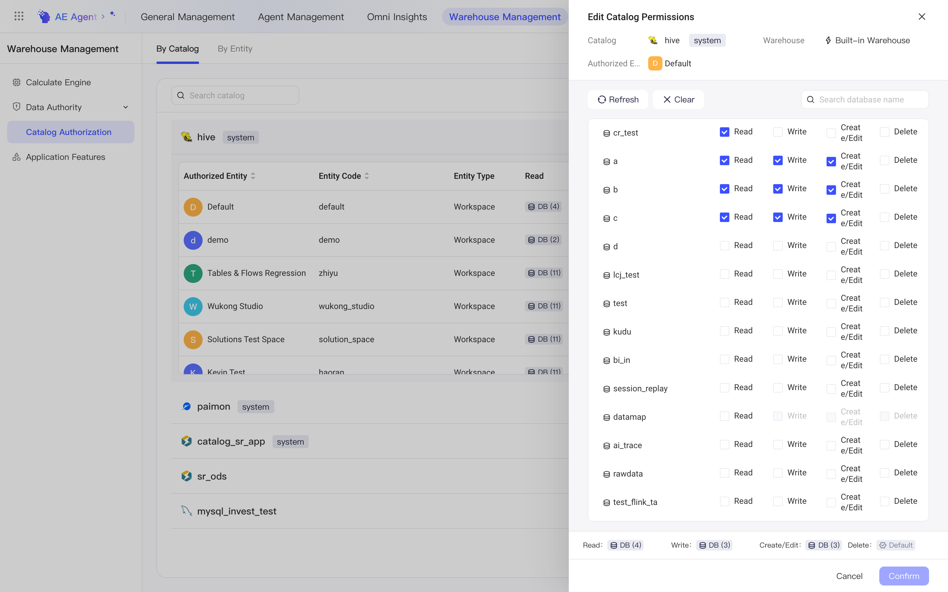Image resolution: width=948 pixels, height=592 pixels.
Task: Uncheck Read permission for database a
Action: [x=724, y=160]
